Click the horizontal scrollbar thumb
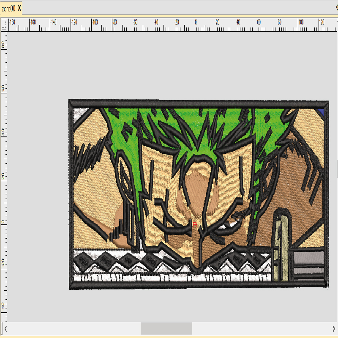338x338 pixels. coord(166,328)
